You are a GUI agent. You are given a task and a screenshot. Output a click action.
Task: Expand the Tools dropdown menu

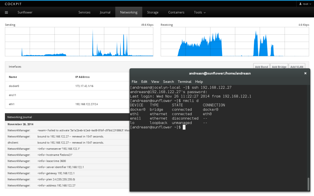[x=200, y=13]
